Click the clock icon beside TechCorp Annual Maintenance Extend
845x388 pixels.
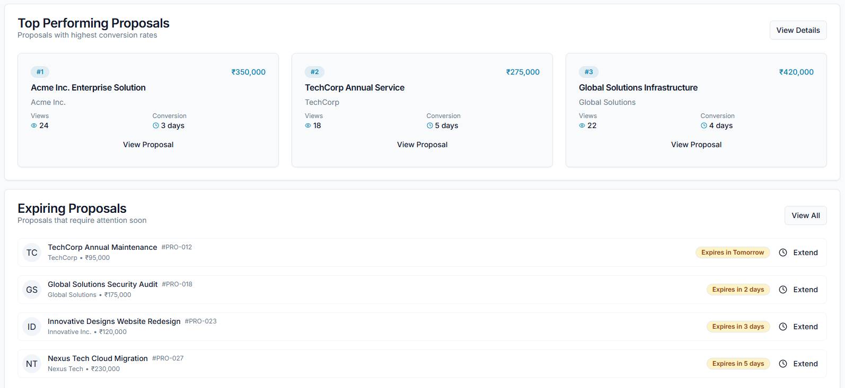point(783,252)
